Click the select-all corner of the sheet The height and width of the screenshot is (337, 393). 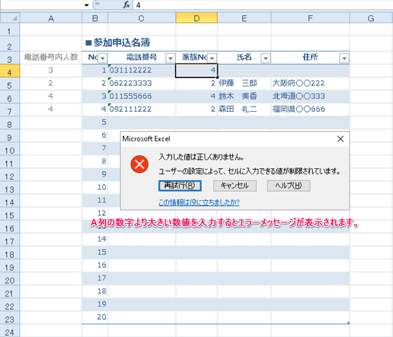click(10, 18)
